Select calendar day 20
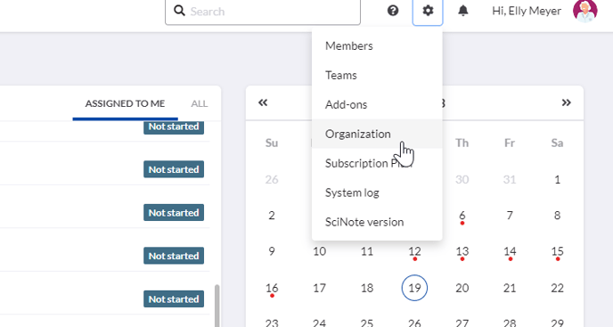The width and height of the screenshot is (613, 327). pos(462,288)
